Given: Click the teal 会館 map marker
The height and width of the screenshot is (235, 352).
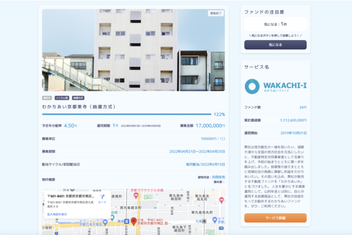Looking at the screenshot, I should tap(112, 217).
